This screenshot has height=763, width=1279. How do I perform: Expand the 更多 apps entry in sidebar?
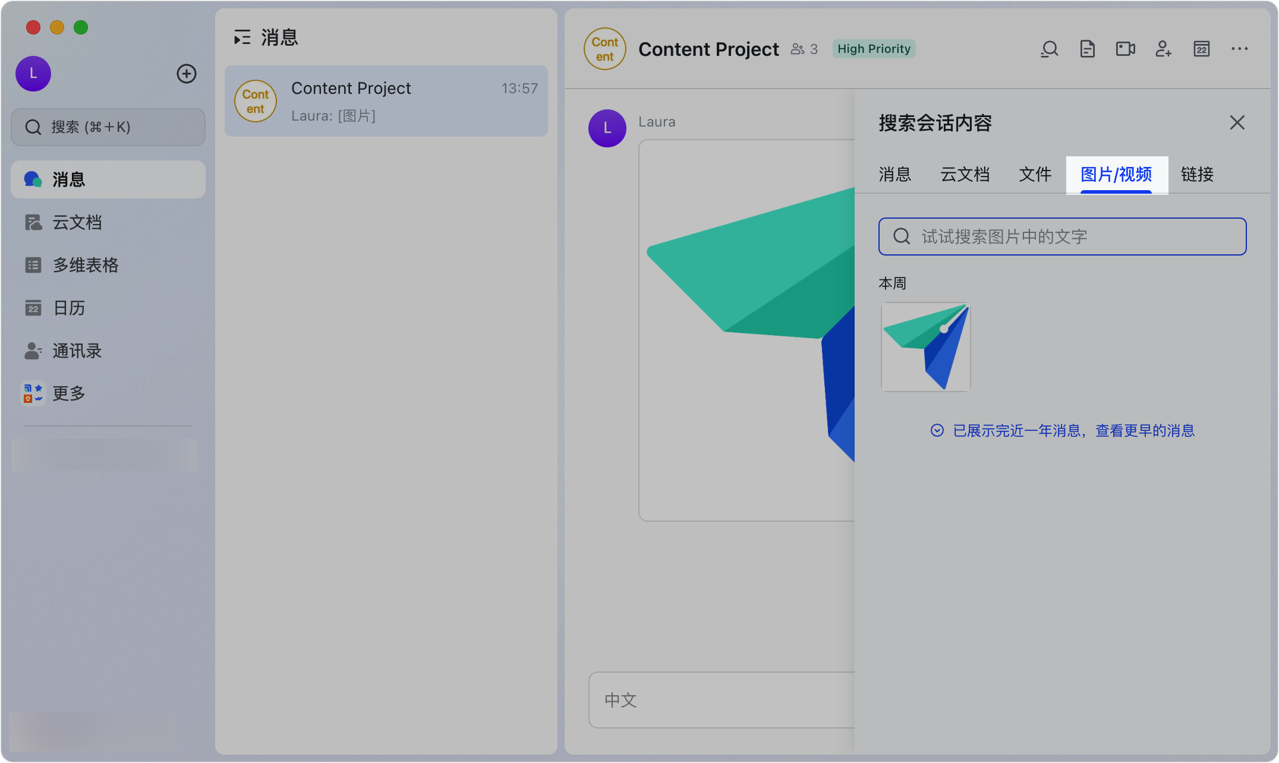[68, 393]
